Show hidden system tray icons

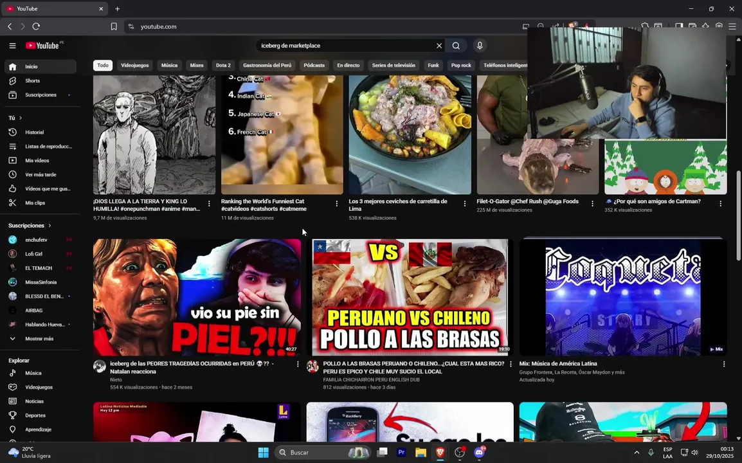tap(637, 453)
